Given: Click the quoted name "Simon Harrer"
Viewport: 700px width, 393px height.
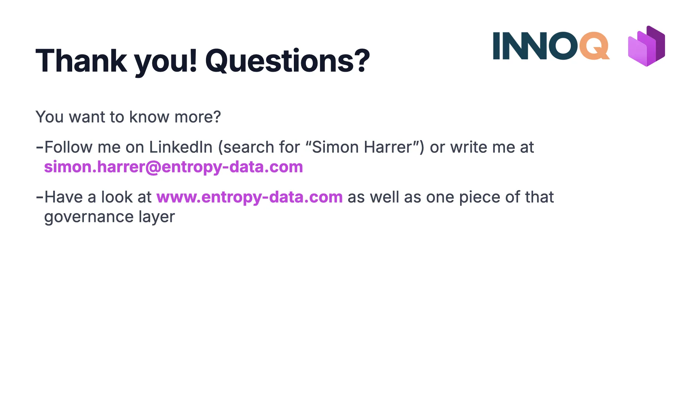Looking at the screenshot, I should pyautogui.click(x=362, y=147).
